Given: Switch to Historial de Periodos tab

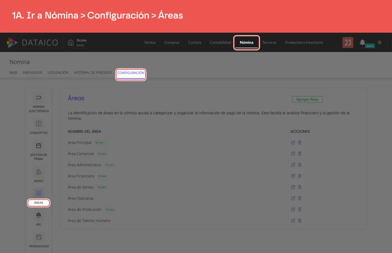Looking at the screenshot, I should pyautogui.click(x=93, y=73).
